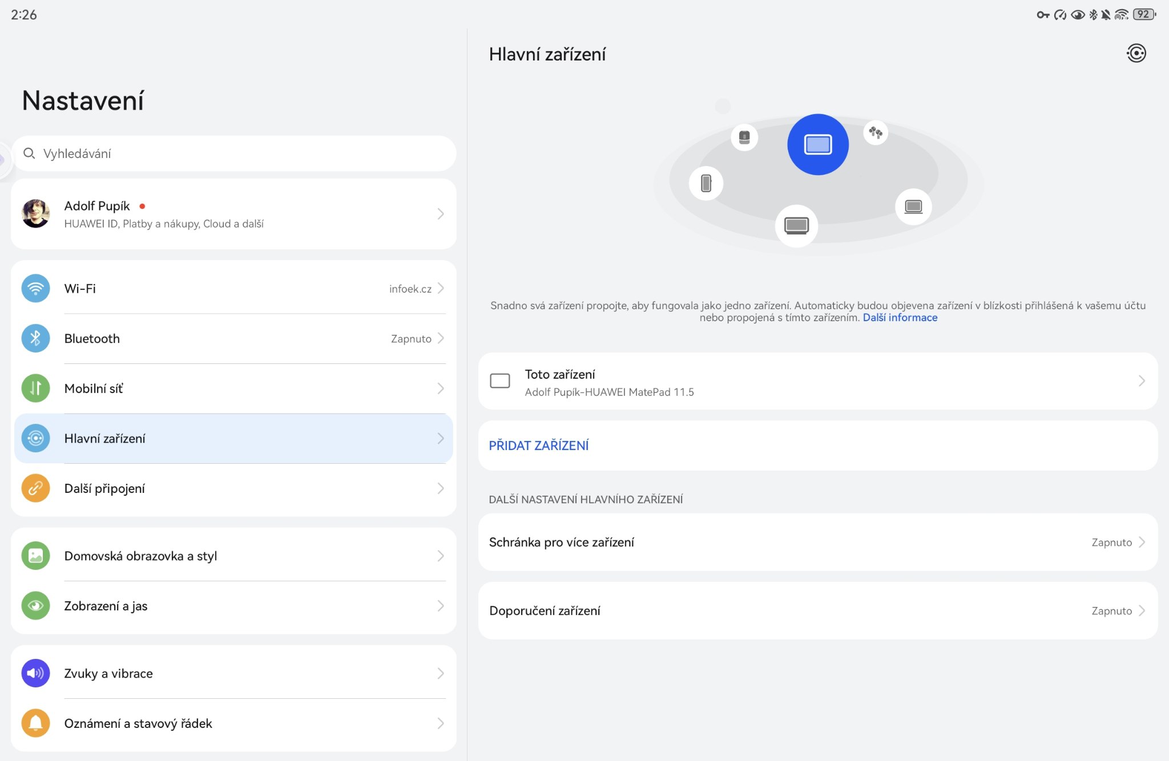Tap the smart speaker icon in orbit

(744, 137)
